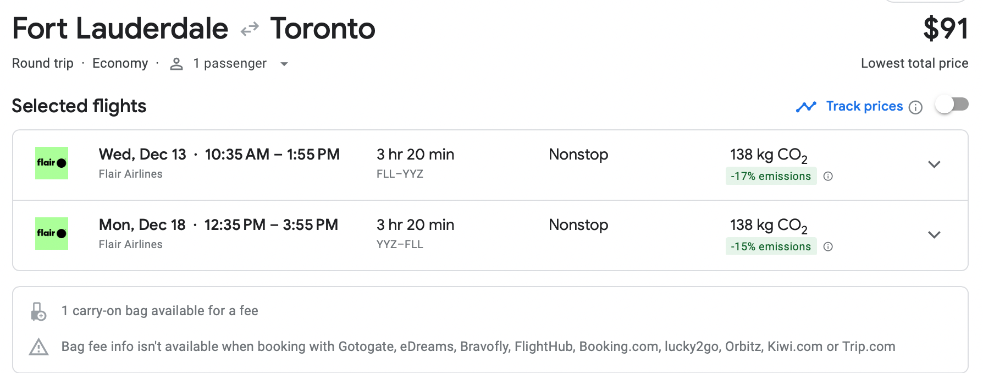
Task: Click the carry-on bag fee icon
Action: 38,311
